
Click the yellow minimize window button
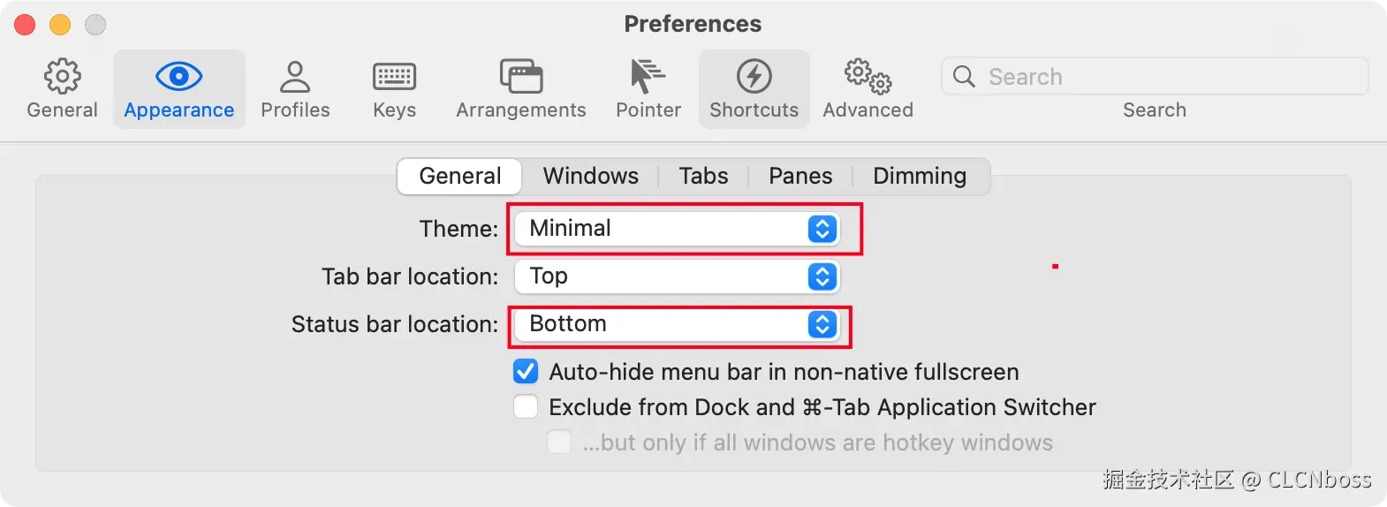[60, 25]
